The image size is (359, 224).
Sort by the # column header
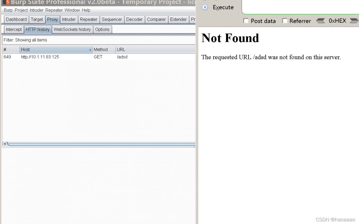tap(11, 49)
